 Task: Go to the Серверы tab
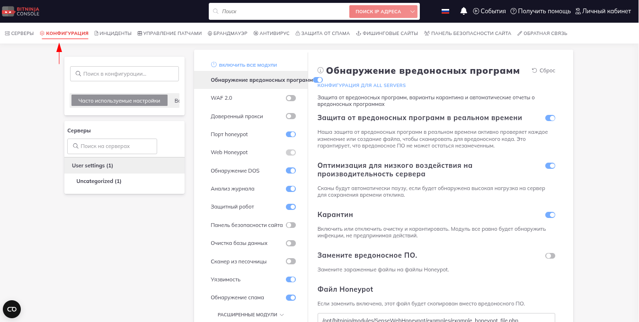click(19, 34)
